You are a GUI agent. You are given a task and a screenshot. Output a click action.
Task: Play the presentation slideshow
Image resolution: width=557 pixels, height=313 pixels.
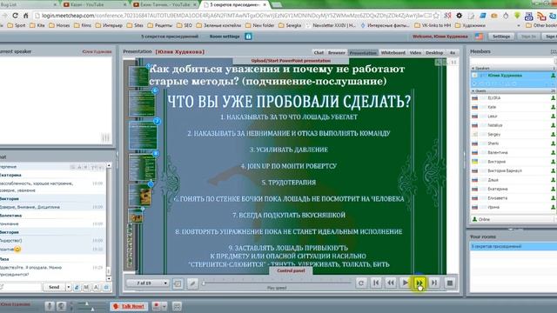(x=405, y=283)
